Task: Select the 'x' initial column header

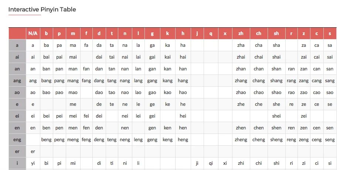Action: 225,33
